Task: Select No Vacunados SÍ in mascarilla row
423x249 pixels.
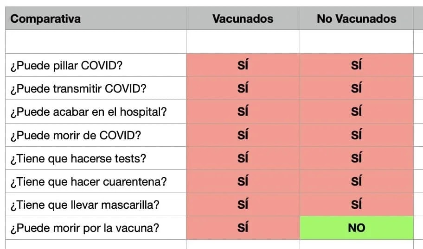Action: 357,205
